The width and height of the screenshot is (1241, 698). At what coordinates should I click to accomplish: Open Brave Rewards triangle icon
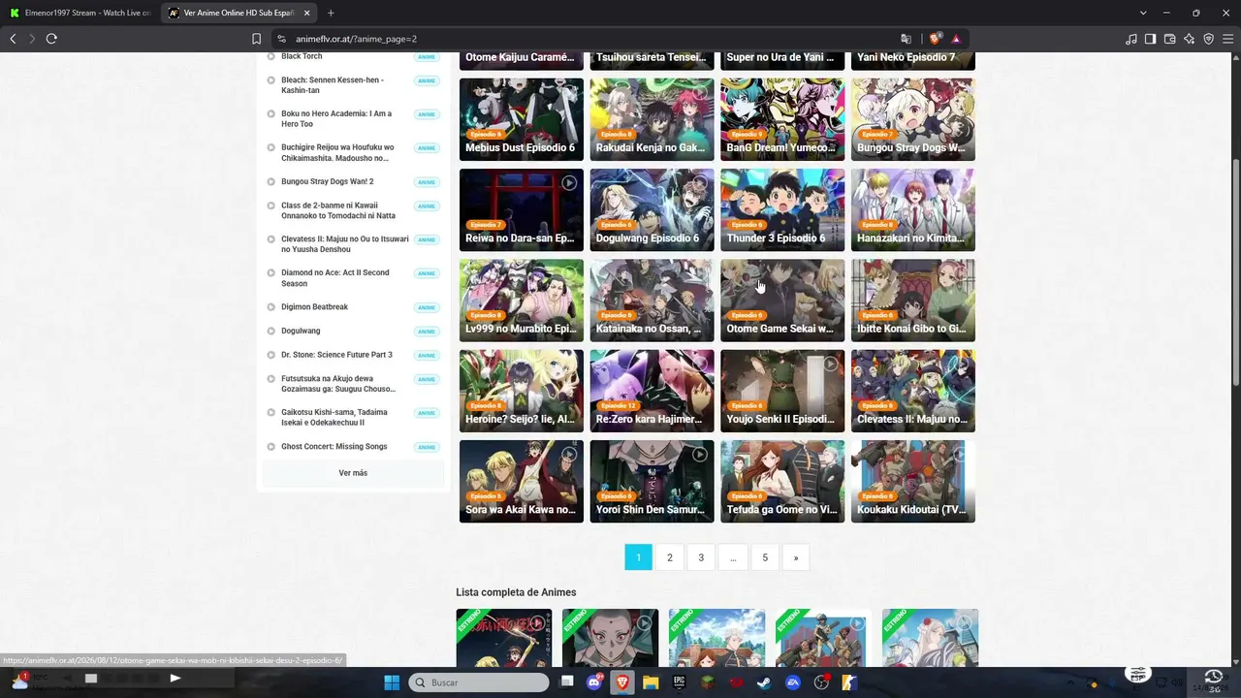pyautogui.click(x=956, y=39)
